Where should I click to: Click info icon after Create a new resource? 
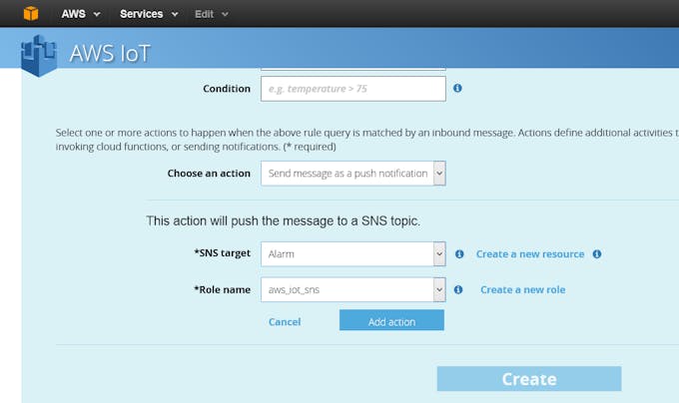[597, 253]
